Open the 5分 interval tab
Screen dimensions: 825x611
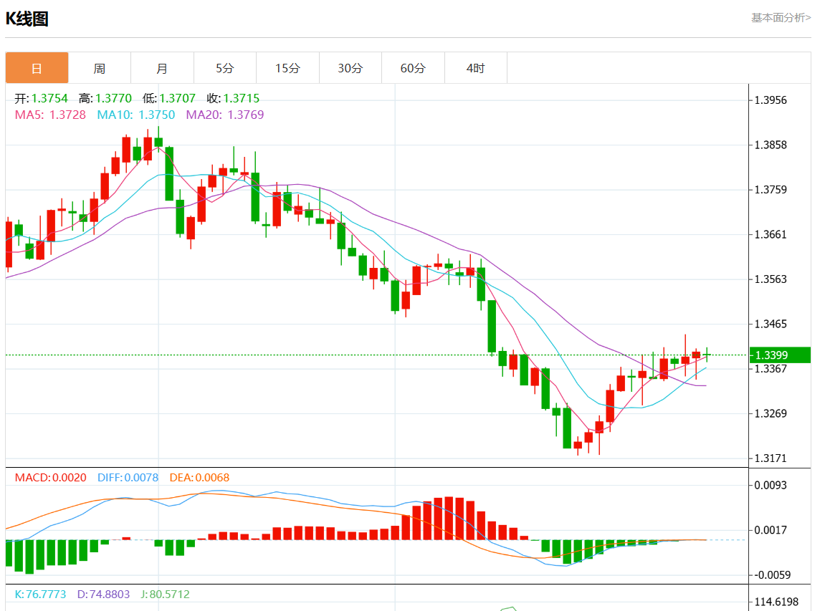tap(224, 68)
